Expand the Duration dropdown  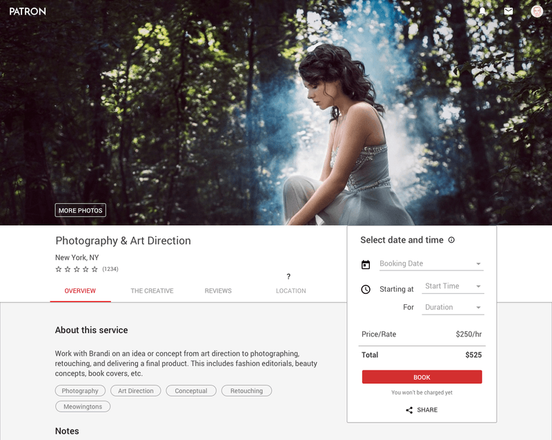point(453,308)
